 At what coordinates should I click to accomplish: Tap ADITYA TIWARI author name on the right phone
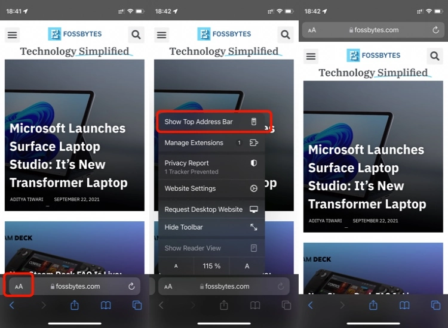click(x=325, y=221)
